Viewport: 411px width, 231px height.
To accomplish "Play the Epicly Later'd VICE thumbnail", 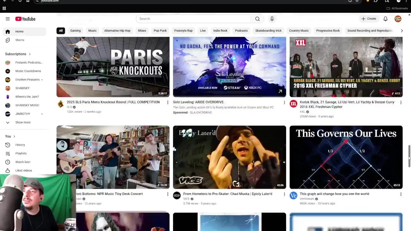I will [x=229, y=157].
